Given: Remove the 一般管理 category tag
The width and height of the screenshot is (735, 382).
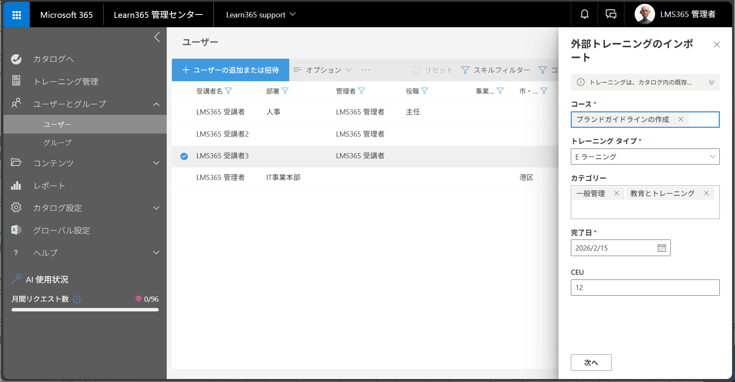Looking at the screenshot, I should tap(616, 193).
